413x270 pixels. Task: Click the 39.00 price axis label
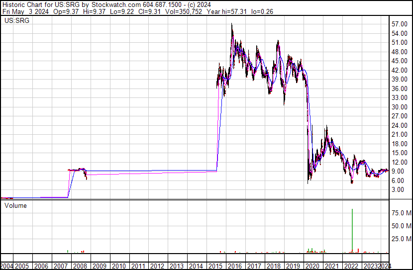coord(400,79)
